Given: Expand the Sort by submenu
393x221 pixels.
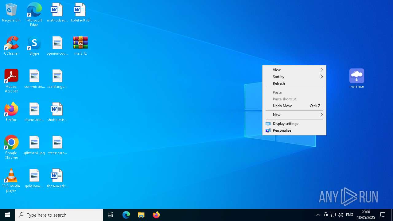Looking at the screenshot, I should [x=294, y=77].
